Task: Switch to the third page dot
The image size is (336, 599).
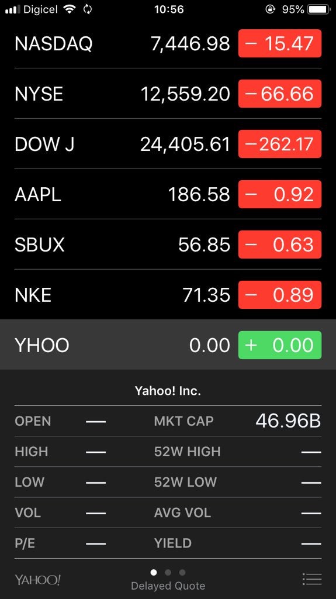Action: pos(182,572)
